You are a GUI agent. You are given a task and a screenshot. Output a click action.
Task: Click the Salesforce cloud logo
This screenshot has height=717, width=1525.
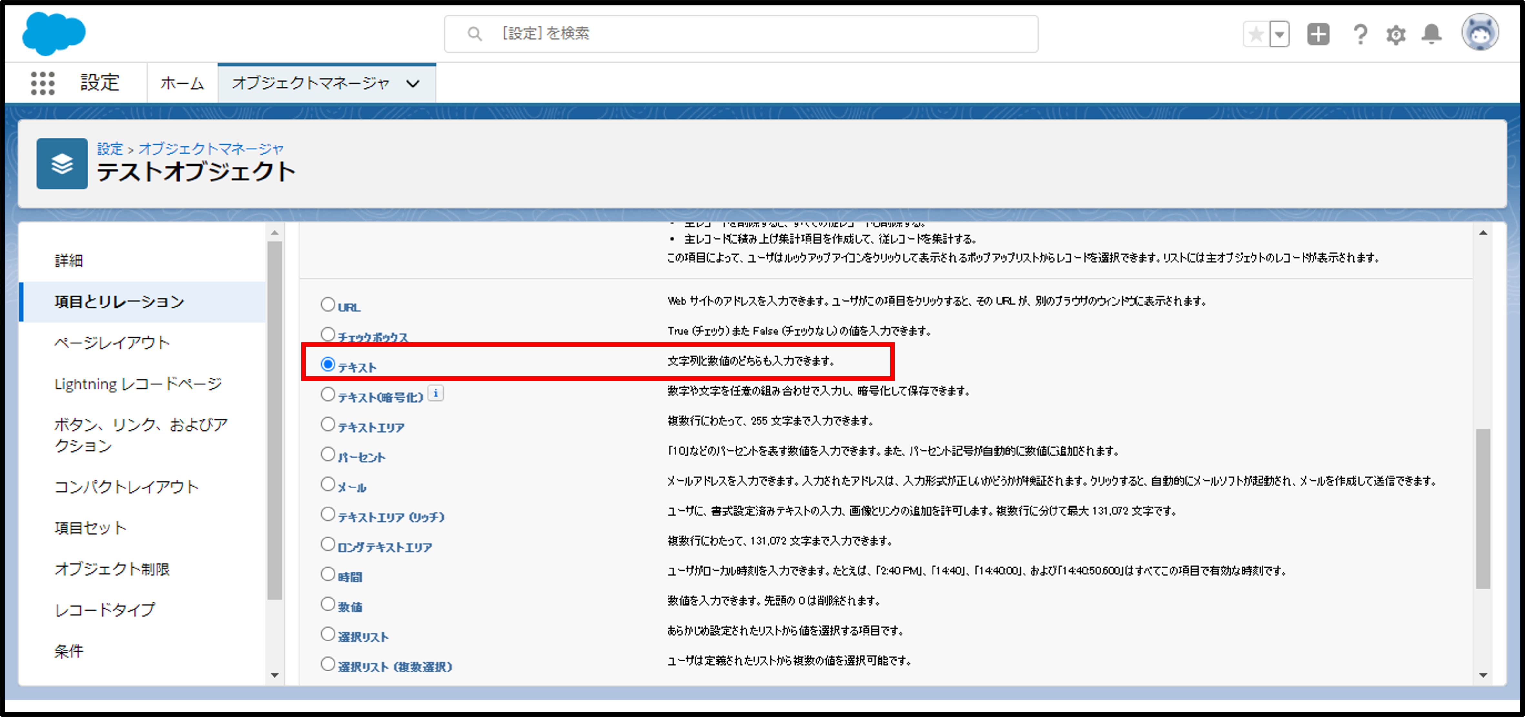tap(53, 33)
